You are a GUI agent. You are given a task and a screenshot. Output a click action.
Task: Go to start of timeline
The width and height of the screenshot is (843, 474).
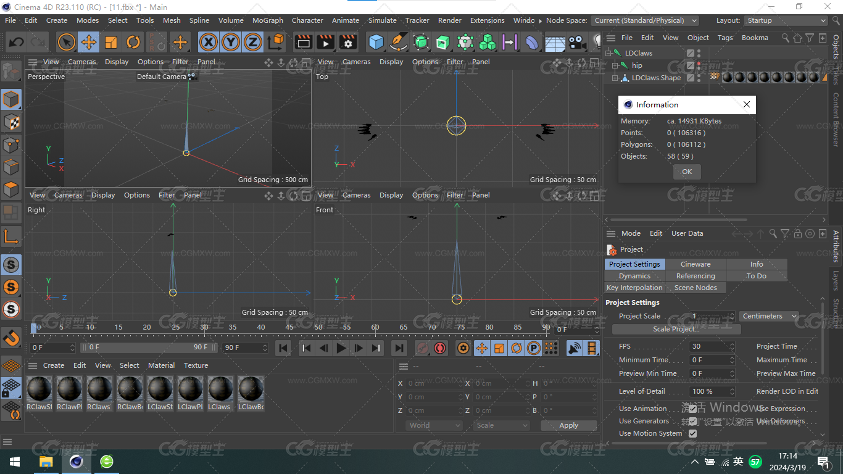283,348
